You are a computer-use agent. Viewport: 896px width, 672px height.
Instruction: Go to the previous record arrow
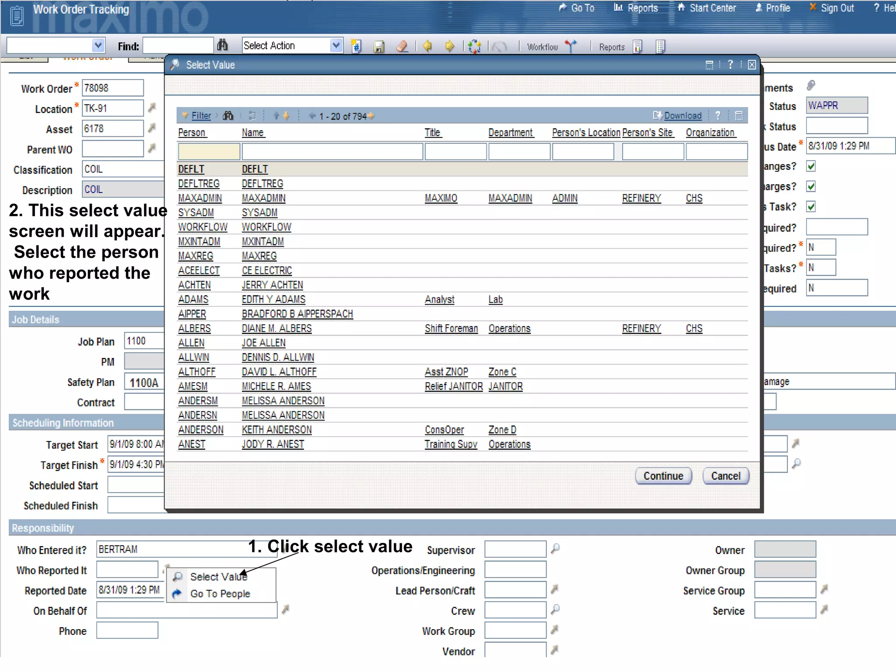coord(427,46)
